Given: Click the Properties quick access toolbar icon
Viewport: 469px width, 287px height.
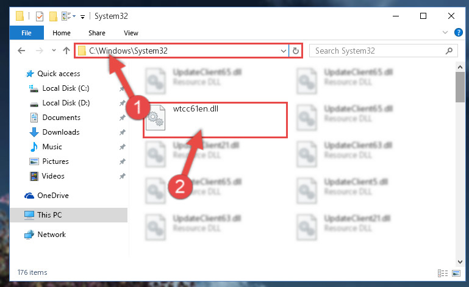Looking at the screenshot, I should [x=40, y=16].
